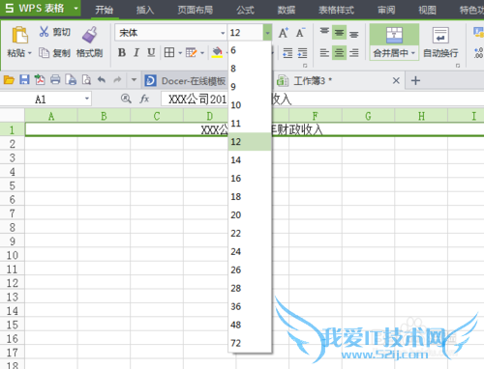Open the Docer online templates tab
This screenshot has width=484, height=369.
[185, 80]
